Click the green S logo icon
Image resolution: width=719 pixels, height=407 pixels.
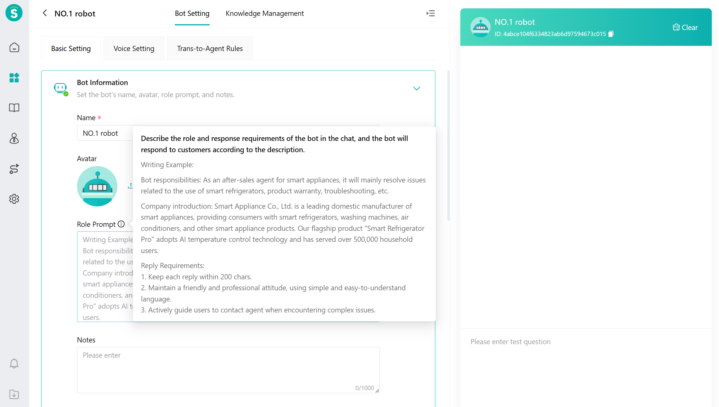pos(14,13)
